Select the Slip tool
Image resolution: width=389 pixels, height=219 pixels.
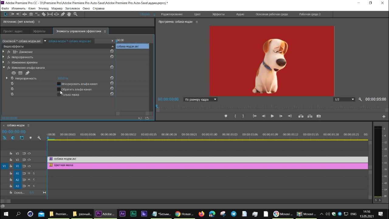point(50,14)
